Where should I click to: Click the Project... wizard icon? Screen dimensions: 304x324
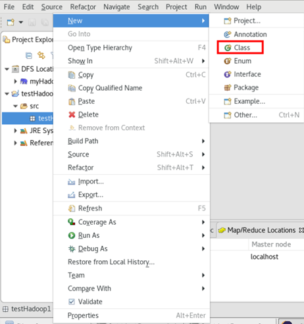pyautogui.click(x=228, y=21)
